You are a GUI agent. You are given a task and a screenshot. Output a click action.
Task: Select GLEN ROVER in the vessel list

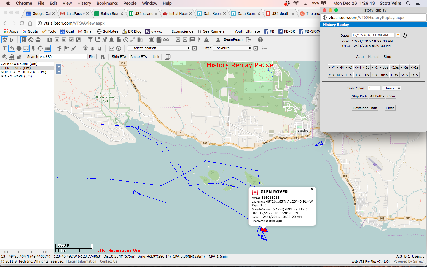pos(16,68)
